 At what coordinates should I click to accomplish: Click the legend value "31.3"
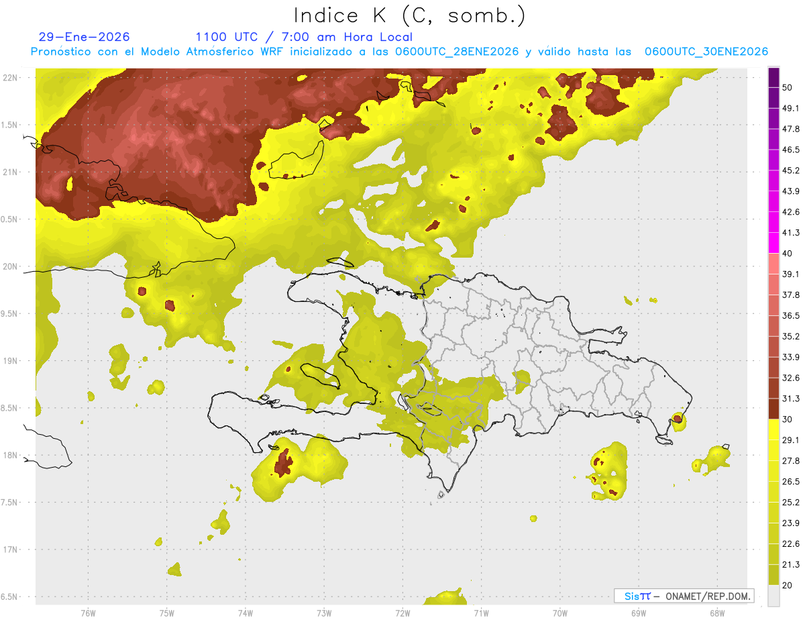(x=790, y=399)
